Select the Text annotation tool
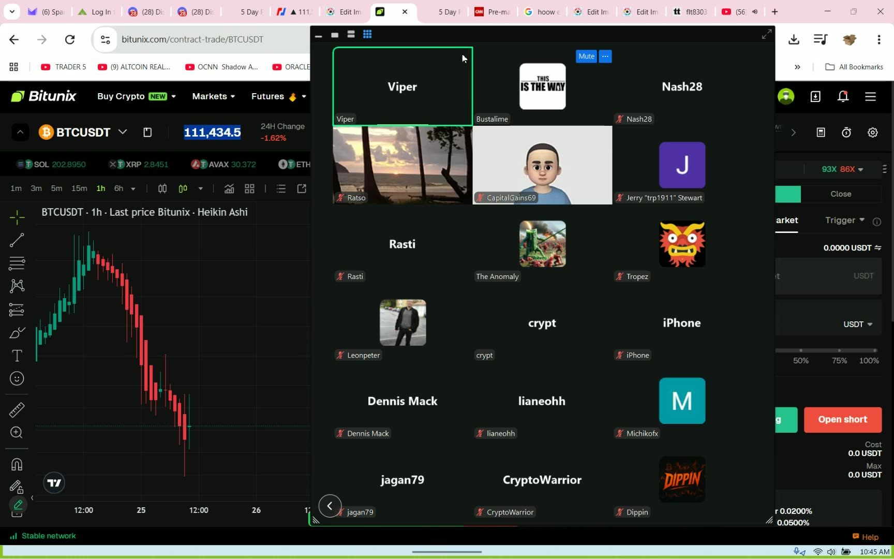Image resolution: width=894 pixels, height=559 pixels. pyautogui.click(x=17, y=356)
